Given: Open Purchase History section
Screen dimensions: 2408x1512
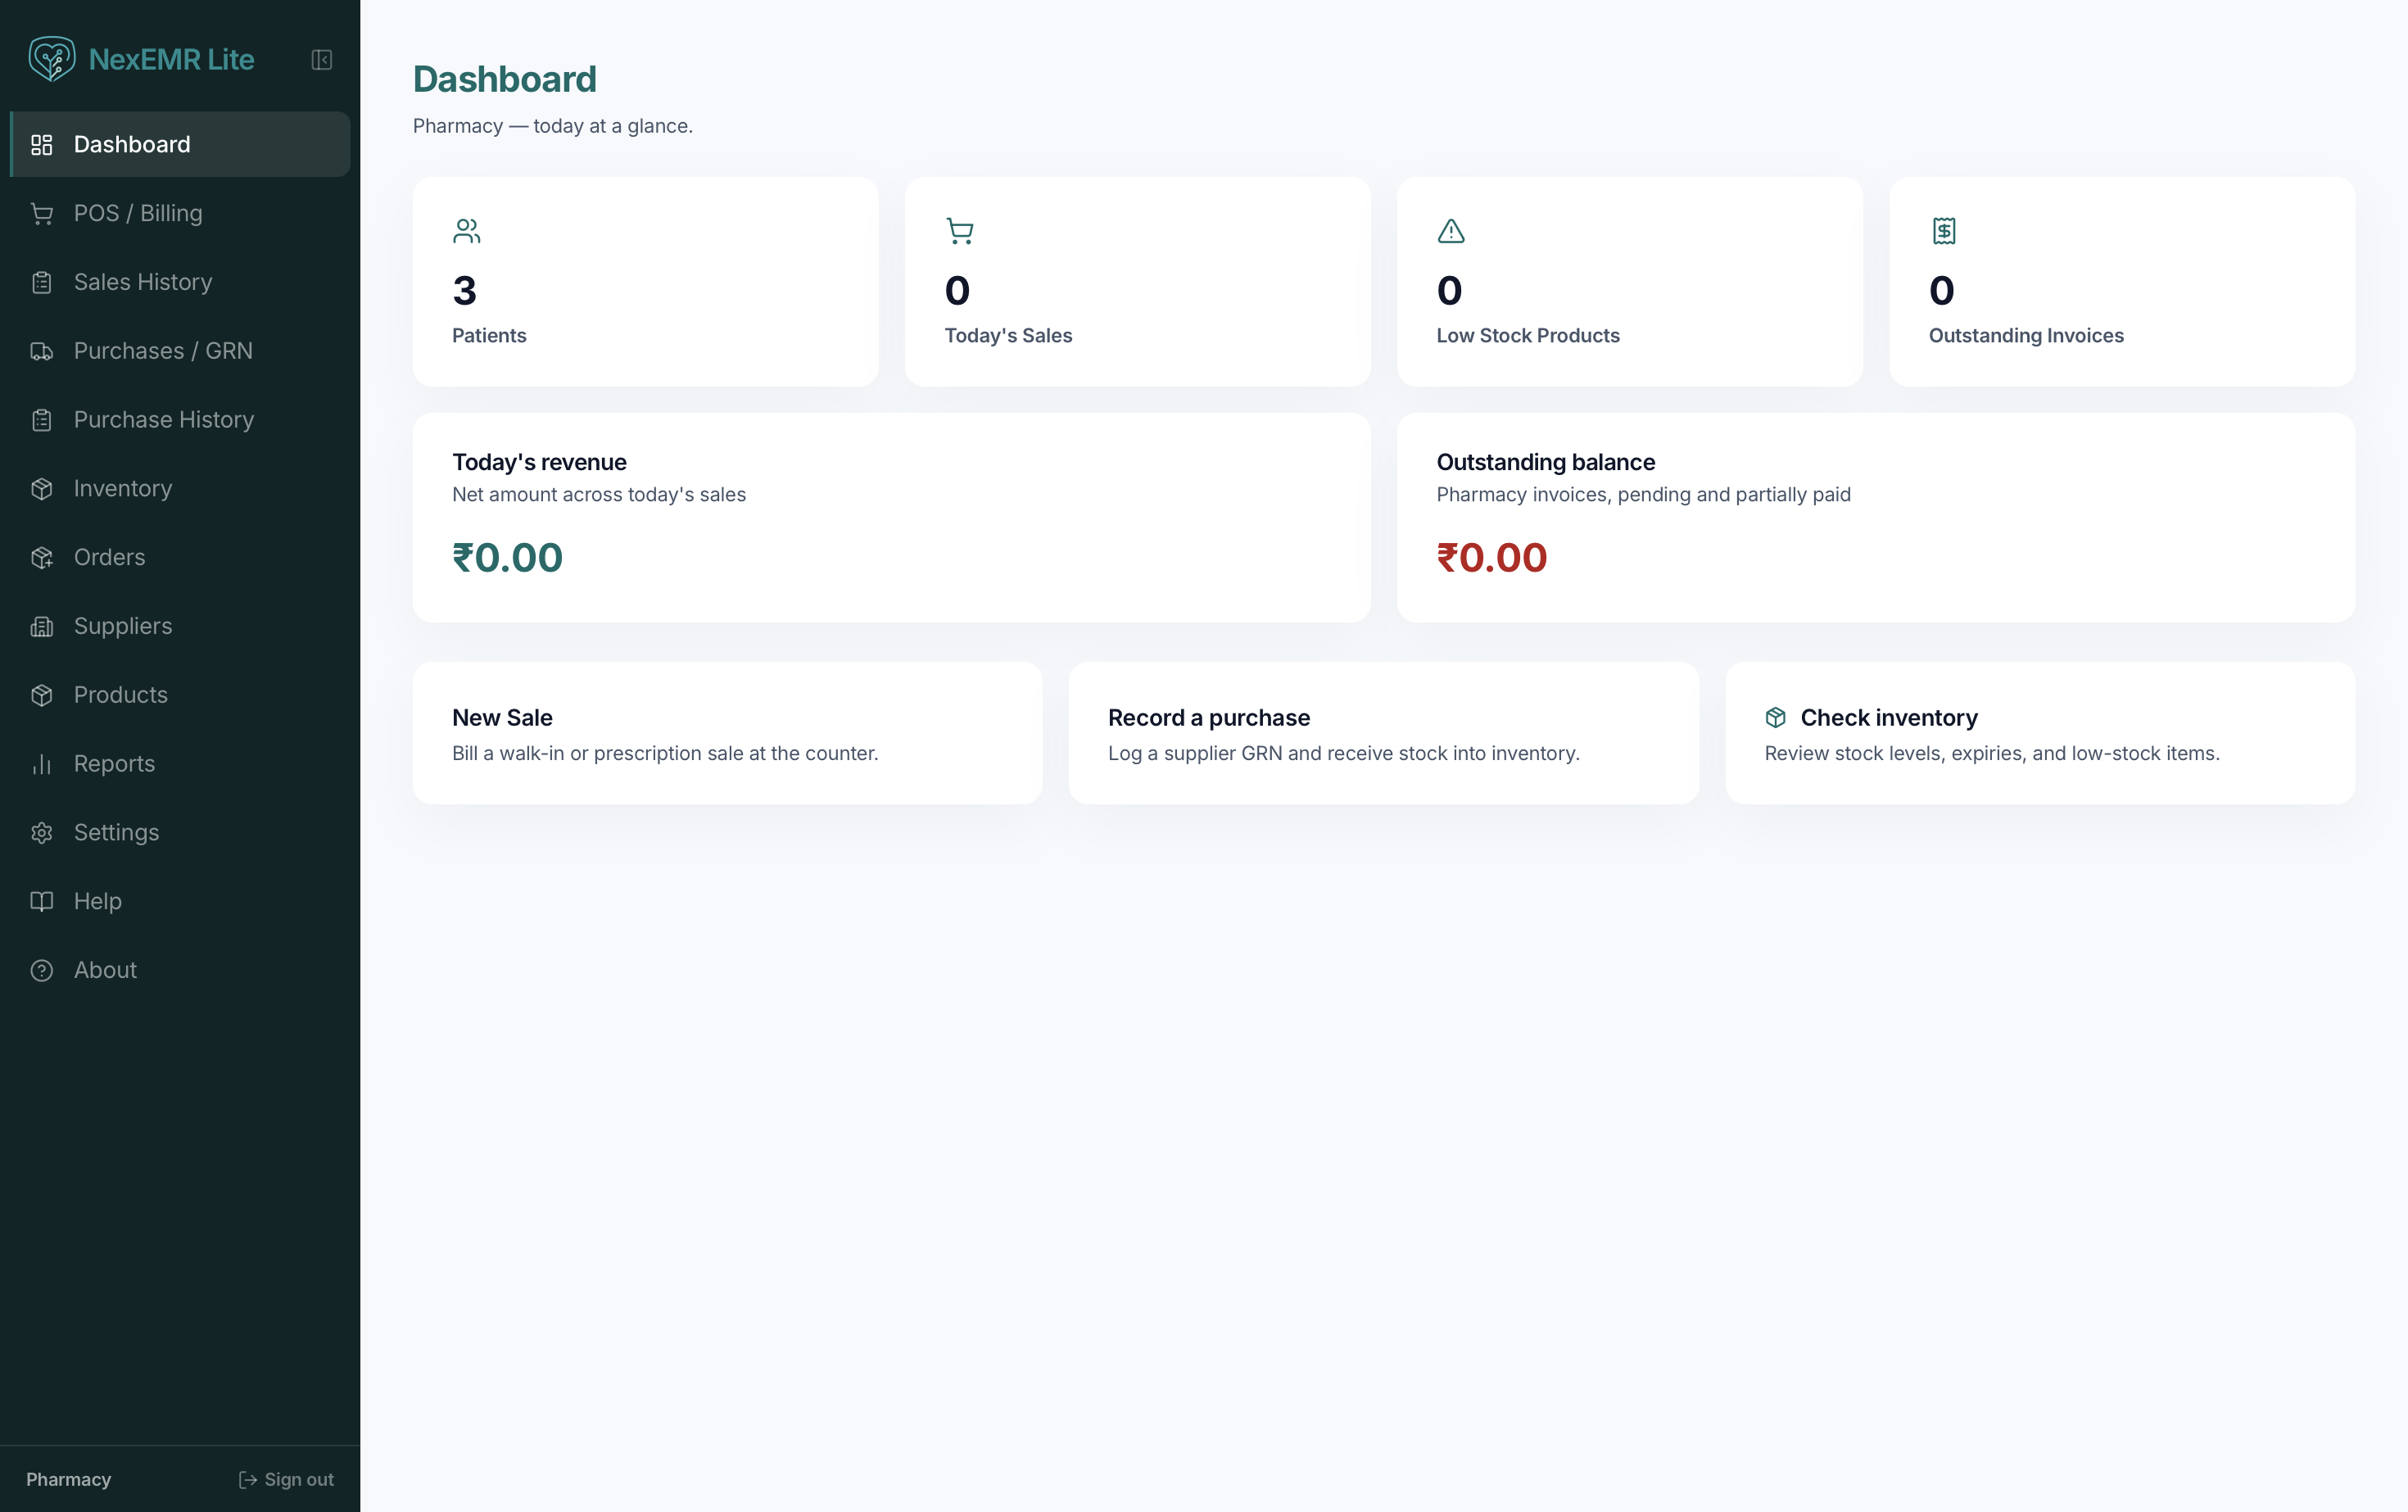Looking at the screenshot, I should pos(180,420).
